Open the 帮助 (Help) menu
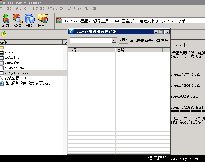This screenshot has height=162, width=205. (90, 9)
